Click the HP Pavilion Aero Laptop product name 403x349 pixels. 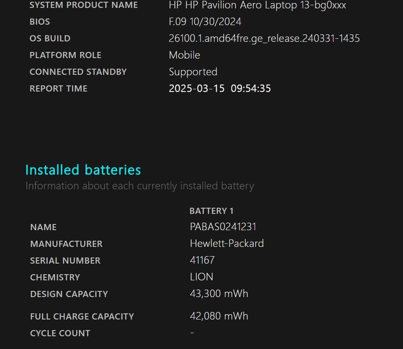coord(257,5)
